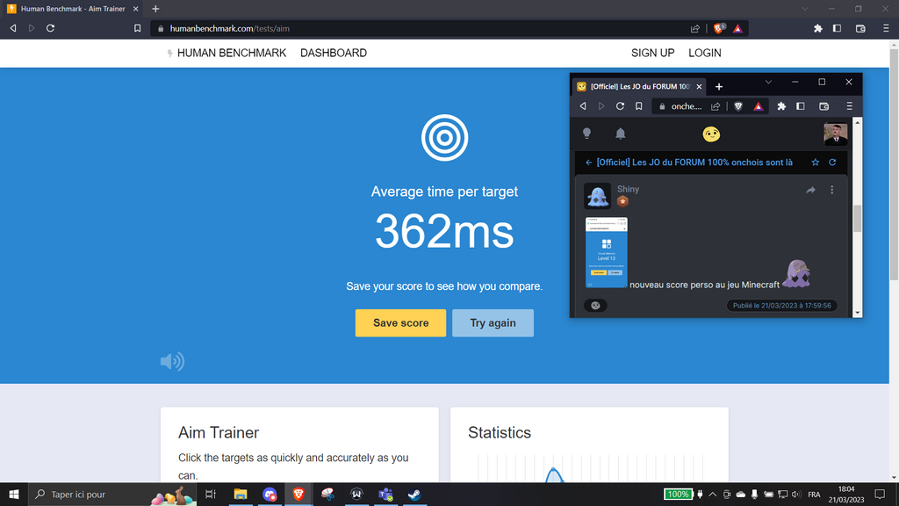Open Steam from the Windows taskbar
899x506 pixels.
(414, 495)
